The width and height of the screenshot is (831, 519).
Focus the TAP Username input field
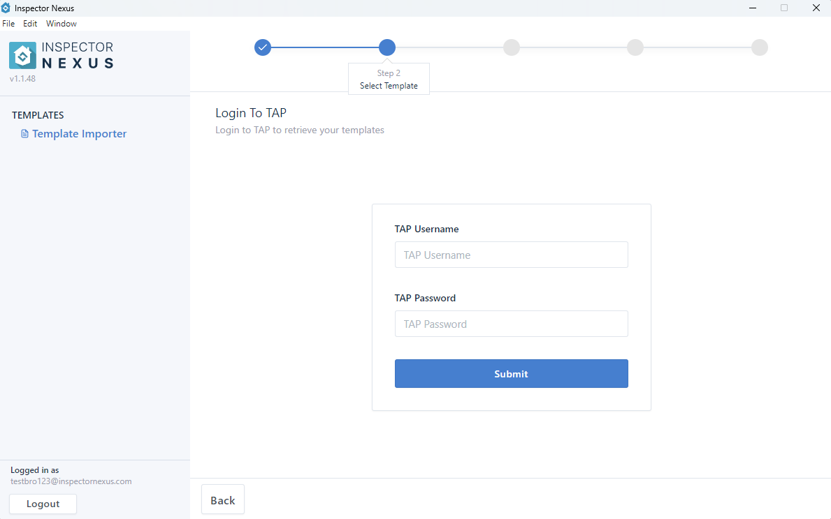click(511, 255)
